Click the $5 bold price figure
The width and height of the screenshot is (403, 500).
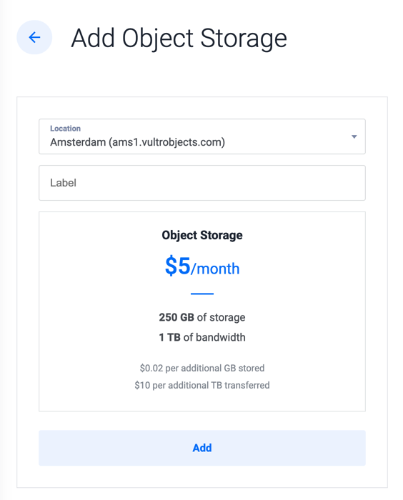click(177, 266)
